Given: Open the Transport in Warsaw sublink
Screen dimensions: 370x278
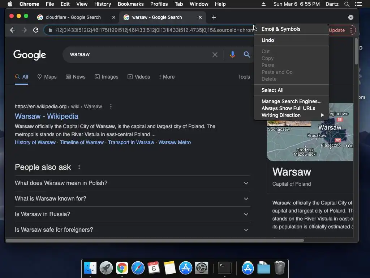Looking at the screenshot, I should [131, 142].
